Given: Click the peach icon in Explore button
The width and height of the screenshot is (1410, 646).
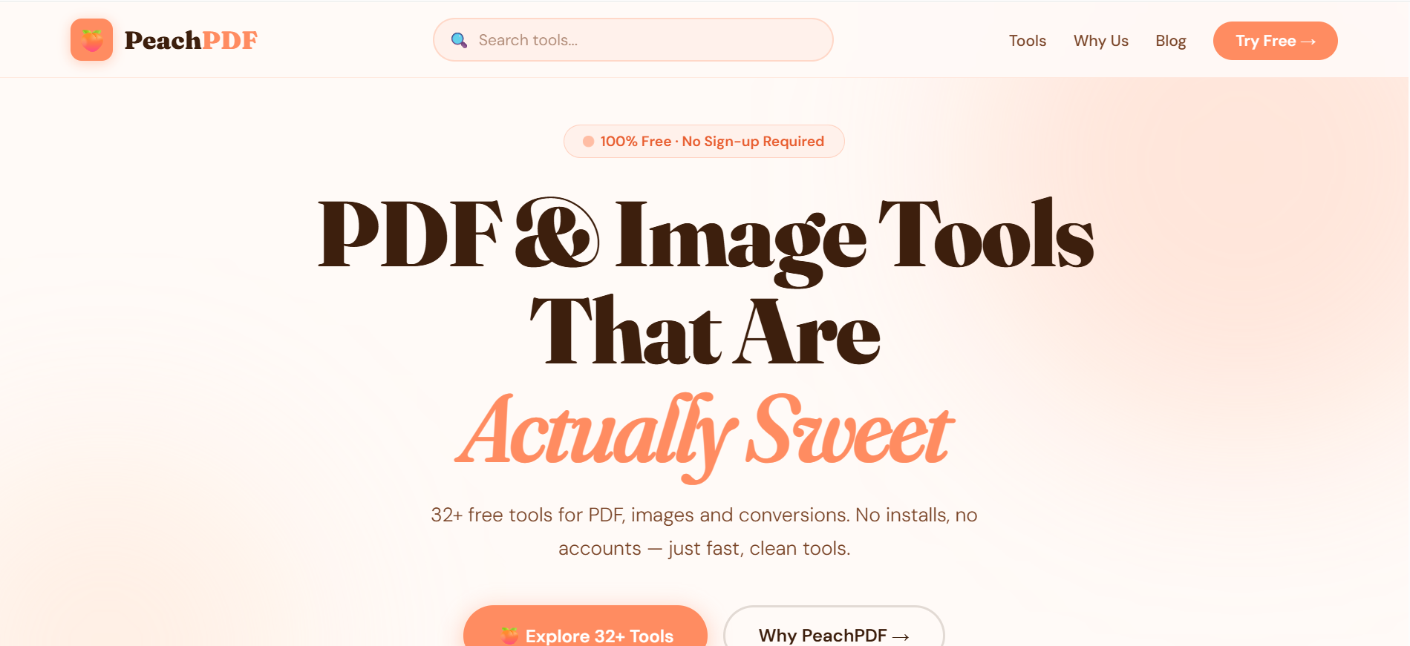Looking at the screenshot, I should pyautogui.click(x=509, y=635).
